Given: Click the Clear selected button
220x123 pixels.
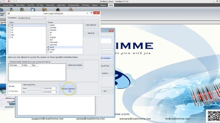Looking at the screenshot, I should coord(91,25).
